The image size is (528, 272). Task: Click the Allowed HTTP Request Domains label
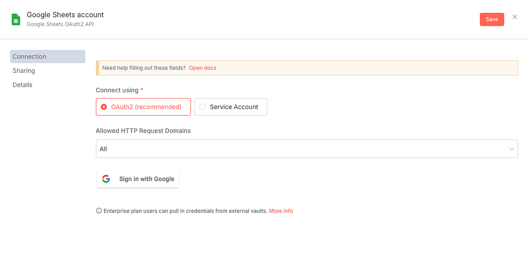tap(143, 131)
